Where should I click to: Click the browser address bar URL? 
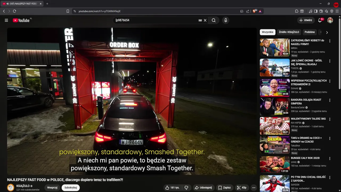(x=99, y=11)
